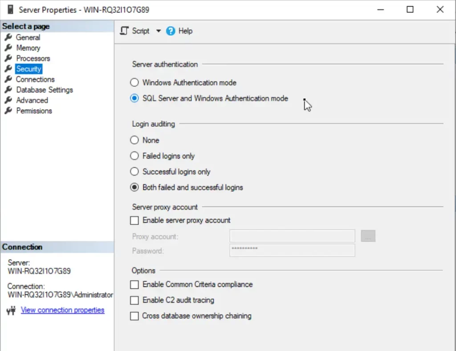Toggle Cross database ownership chaining
Screen dimensions: 456x351
point(134,316)
